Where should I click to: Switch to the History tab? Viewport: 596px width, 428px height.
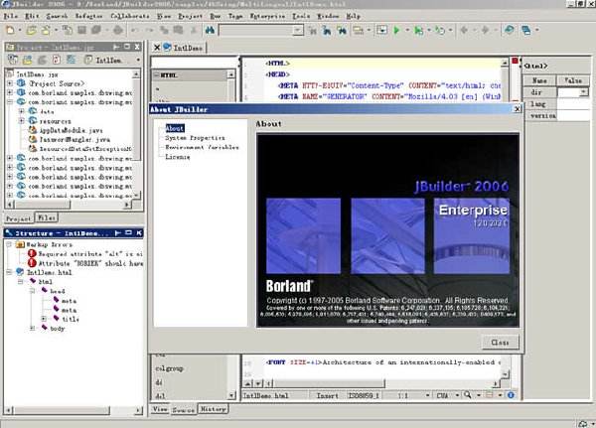click(x=213, y=408)
